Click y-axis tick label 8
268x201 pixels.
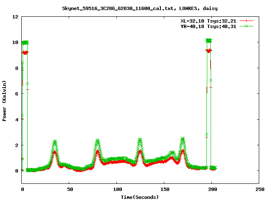point(17,68)
